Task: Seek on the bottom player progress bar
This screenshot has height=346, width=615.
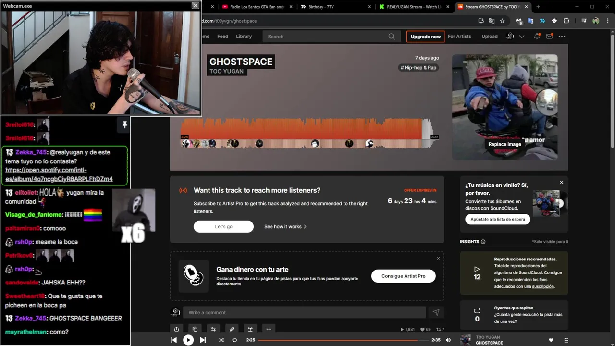Action: pos(344,340)
